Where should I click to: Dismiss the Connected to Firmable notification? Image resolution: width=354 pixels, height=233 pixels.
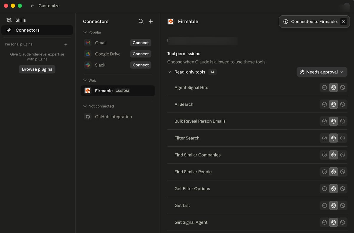coord(343,22)
